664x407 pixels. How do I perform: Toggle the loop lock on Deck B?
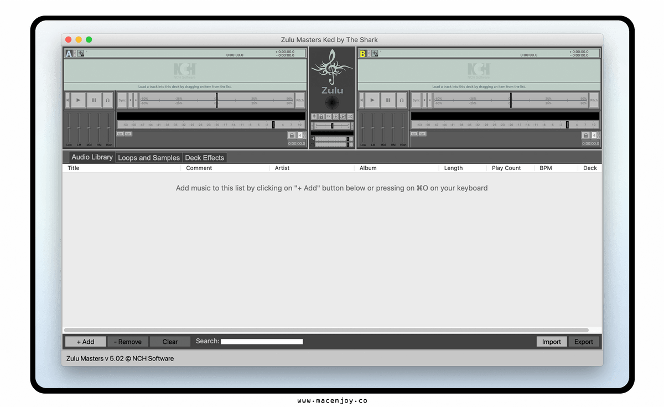coord(585,135)
